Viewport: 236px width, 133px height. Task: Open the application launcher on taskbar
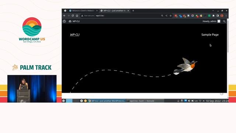click(x=63, y=101)
